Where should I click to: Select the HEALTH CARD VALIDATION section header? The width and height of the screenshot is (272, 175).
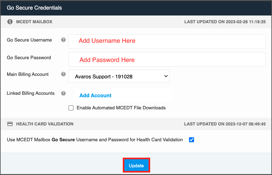click(45, 124)
